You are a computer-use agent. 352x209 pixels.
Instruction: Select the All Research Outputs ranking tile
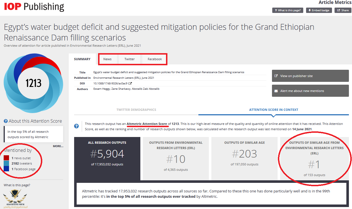point(107,159)
